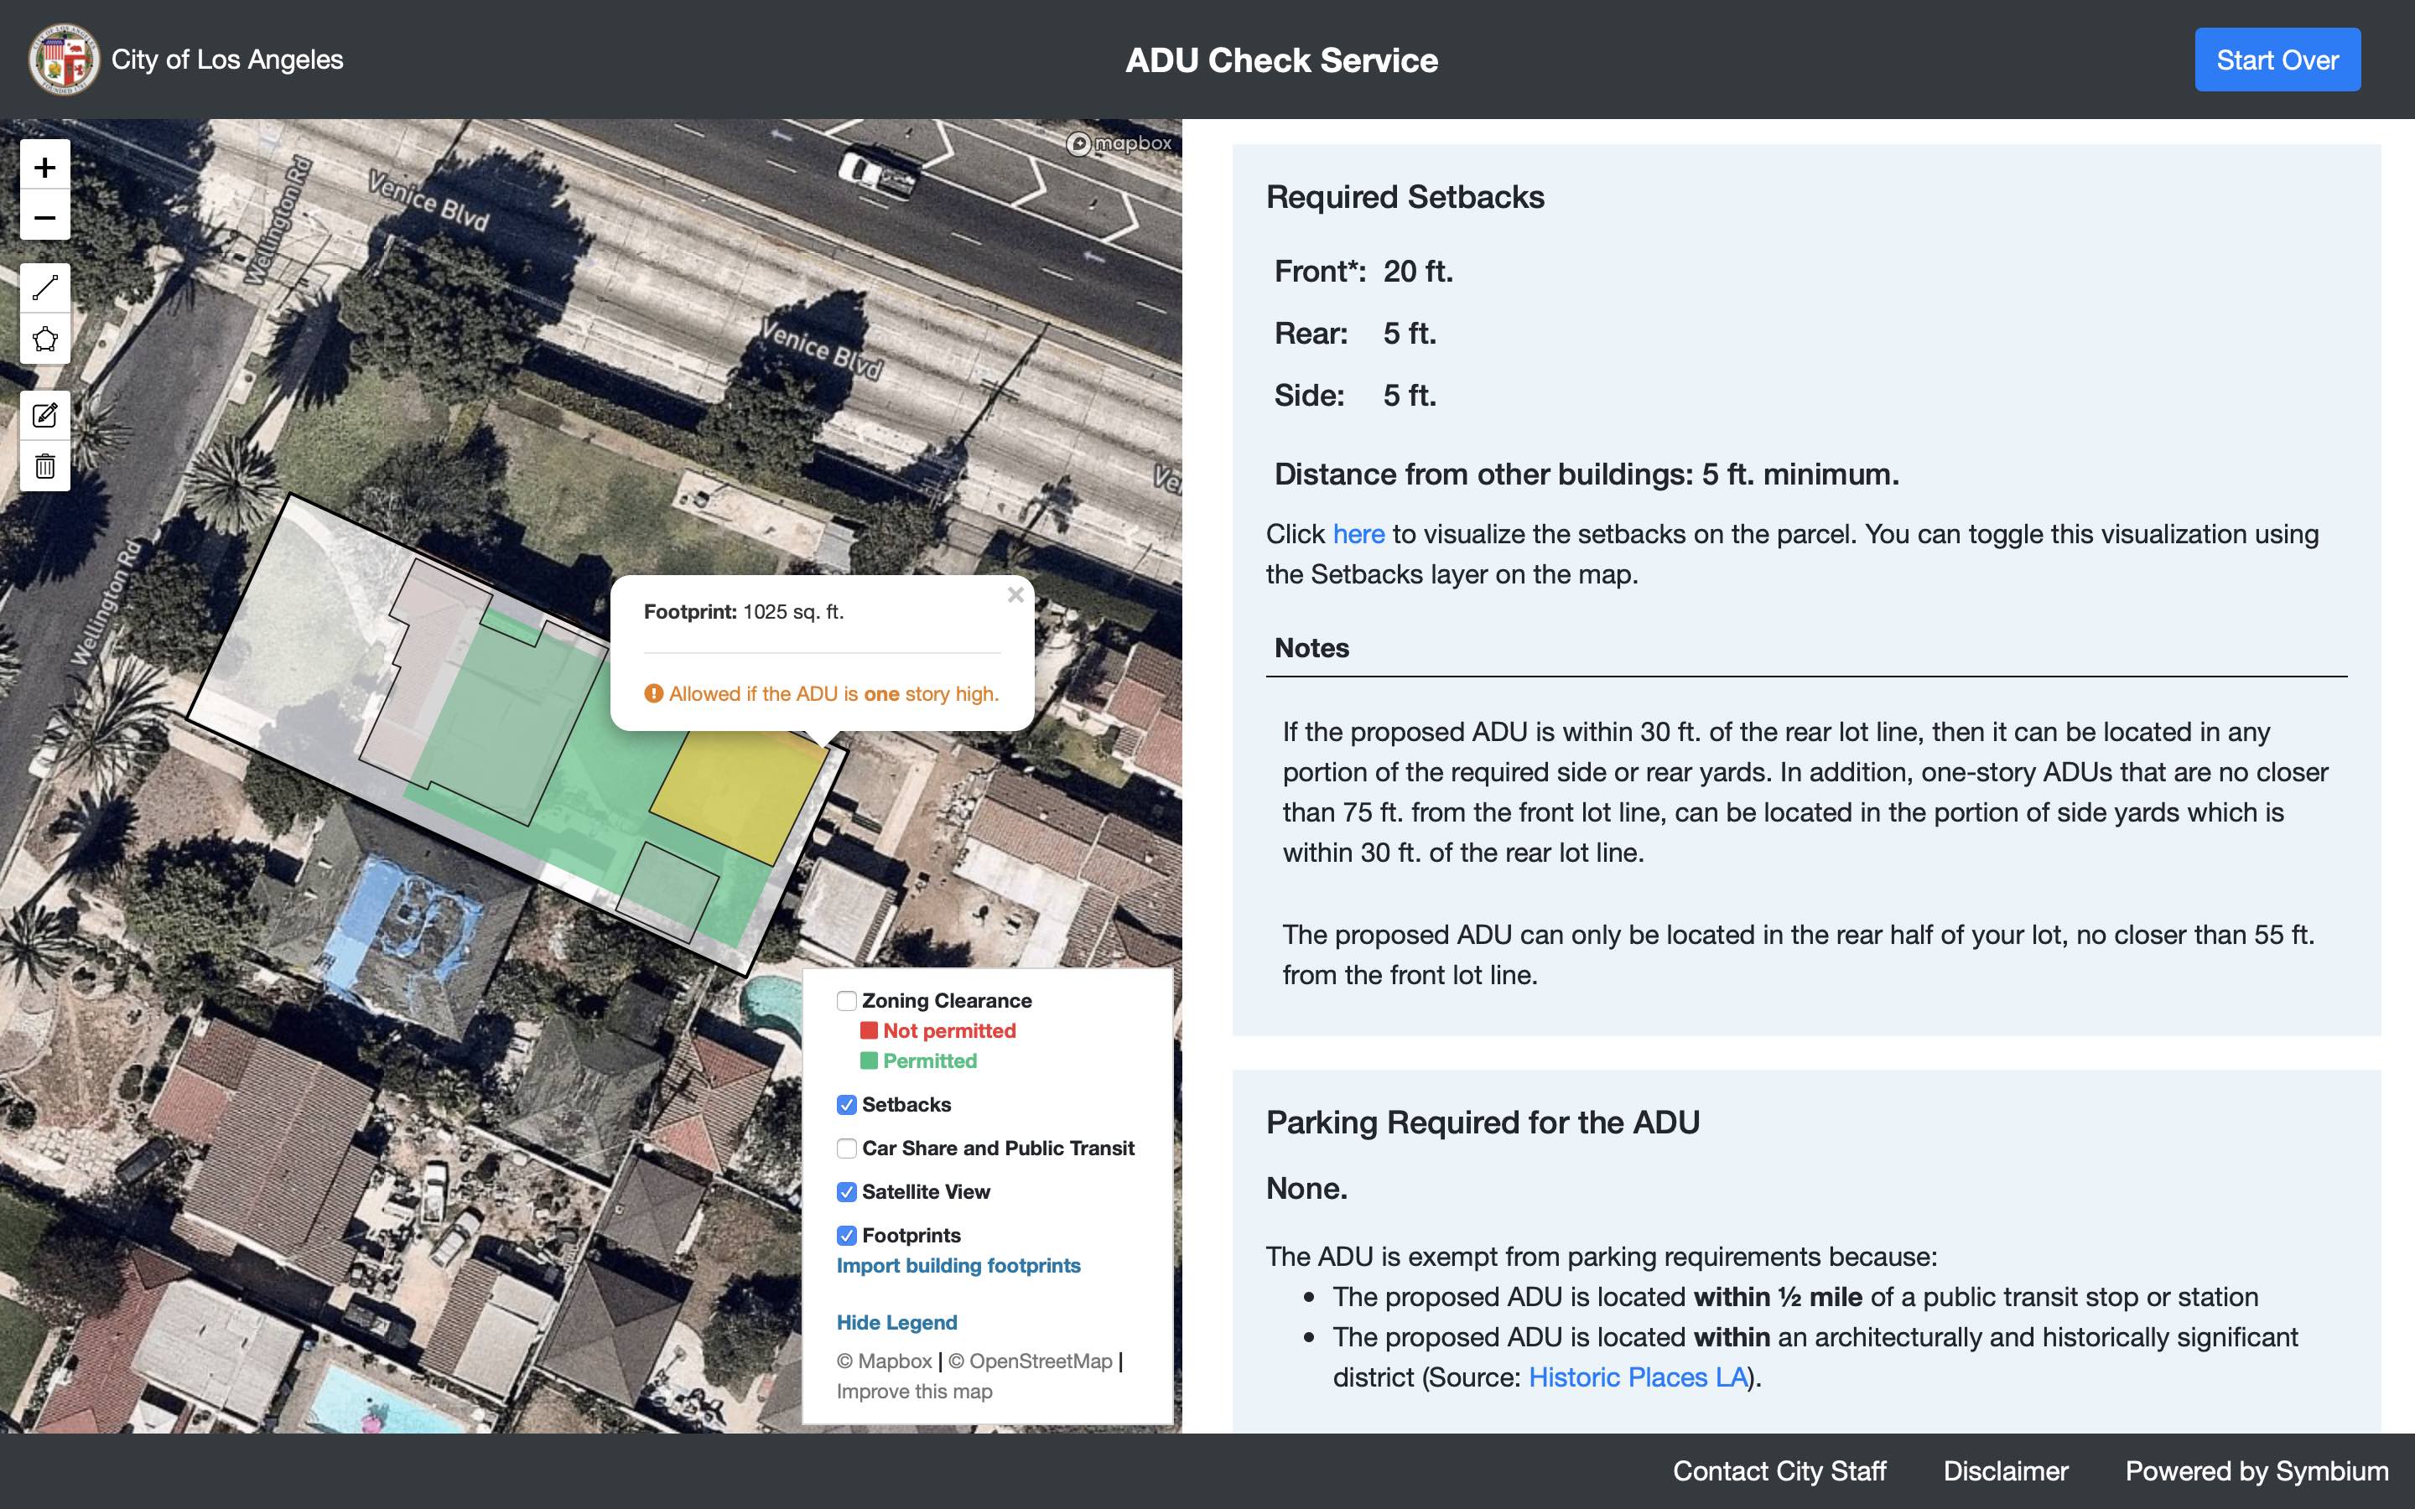The height and width of the screenshot is (1509, 2415).
Task: Turn off Satellite View checkbox
Action: [846, 1191]
